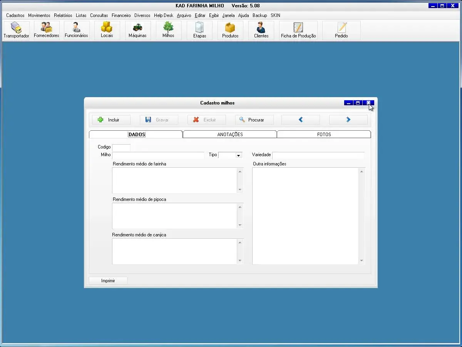Viewport: 462px width, 347px height.
Task: Click down arrow of pipoca text area scrollbar
Action: coord(240,225)
